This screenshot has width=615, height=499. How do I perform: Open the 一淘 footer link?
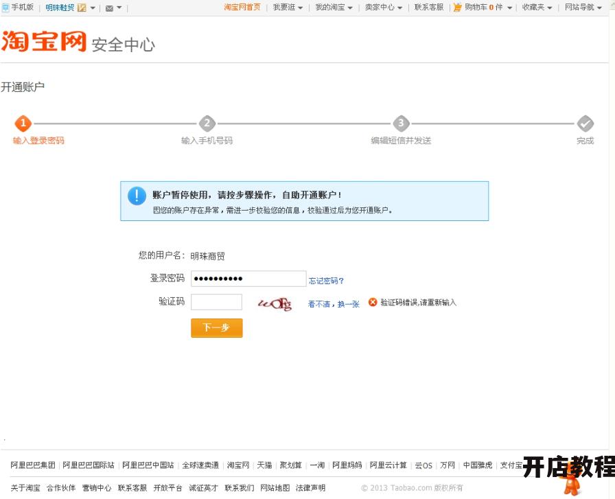(317, 465)
